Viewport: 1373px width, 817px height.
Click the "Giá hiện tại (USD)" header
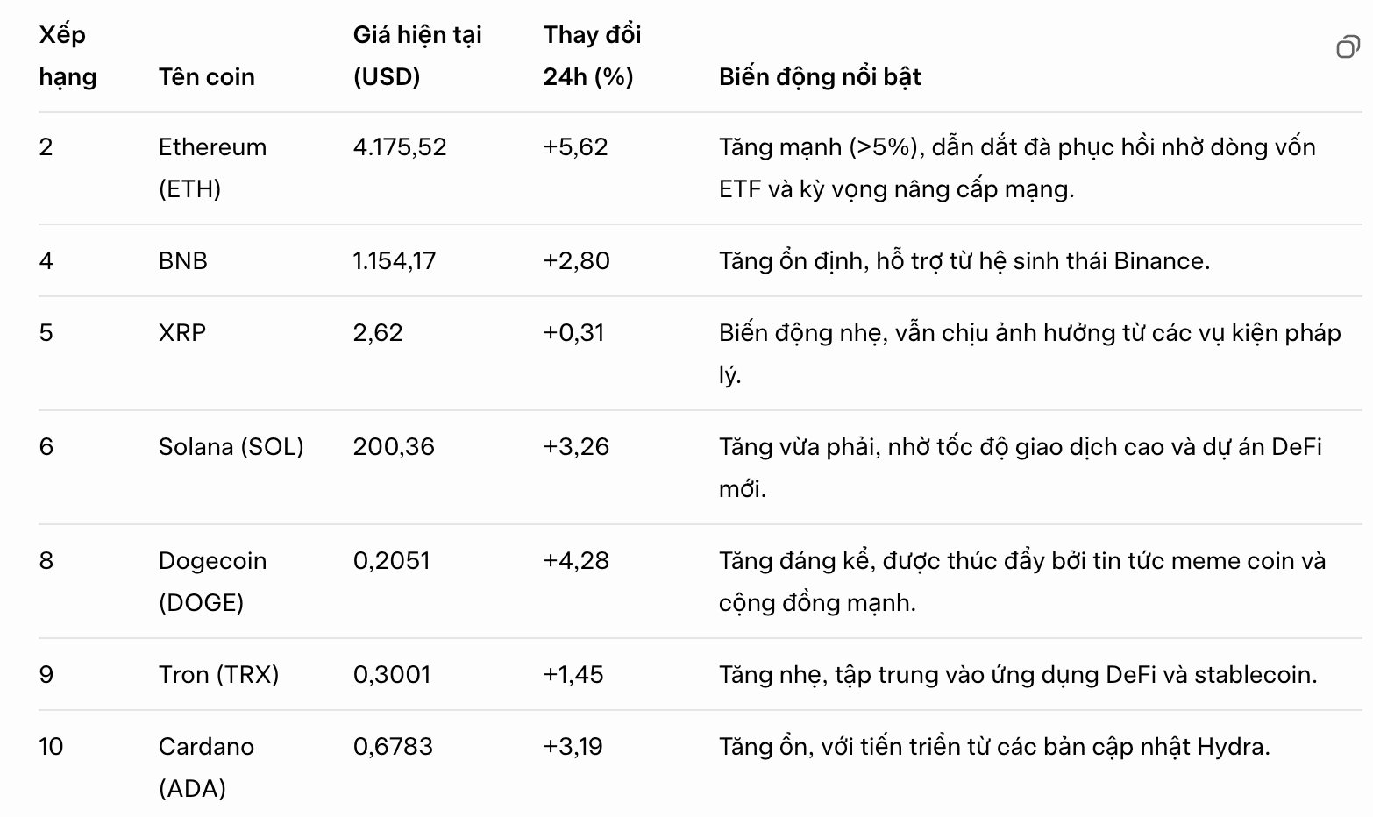click(x=417, y=56)
